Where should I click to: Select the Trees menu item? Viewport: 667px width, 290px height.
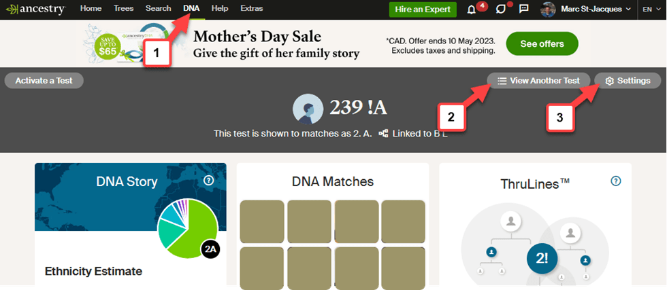(x=123, y=9)
